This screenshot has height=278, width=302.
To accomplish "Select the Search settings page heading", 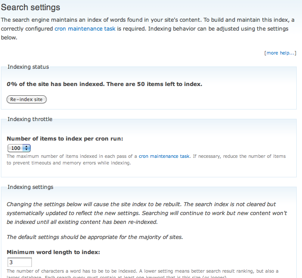I will [x=31, y=7].
